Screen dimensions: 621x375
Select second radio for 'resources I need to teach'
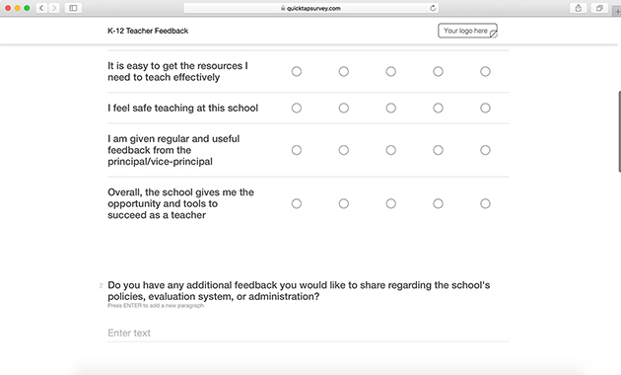click(x=344, y=71)
